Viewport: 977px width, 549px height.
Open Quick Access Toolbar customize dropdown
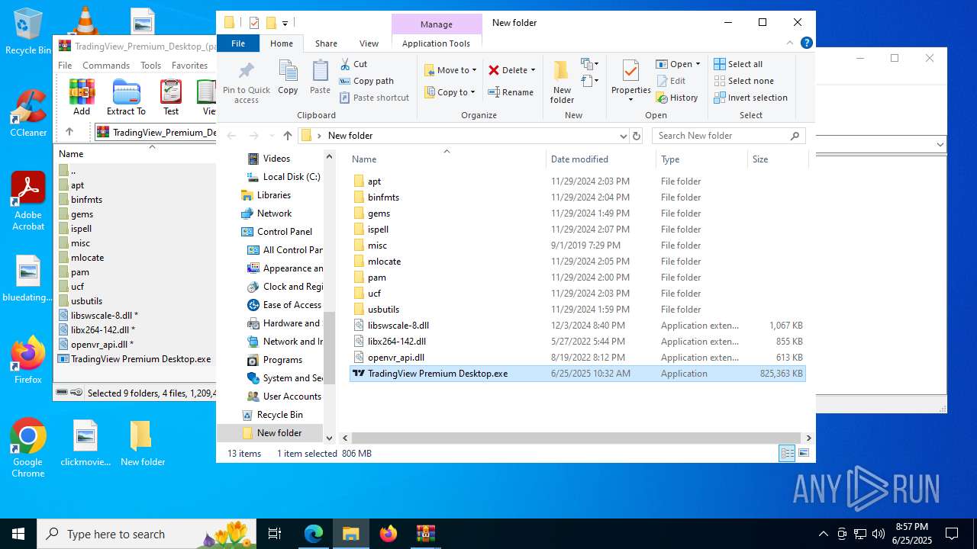click(285, 23)
